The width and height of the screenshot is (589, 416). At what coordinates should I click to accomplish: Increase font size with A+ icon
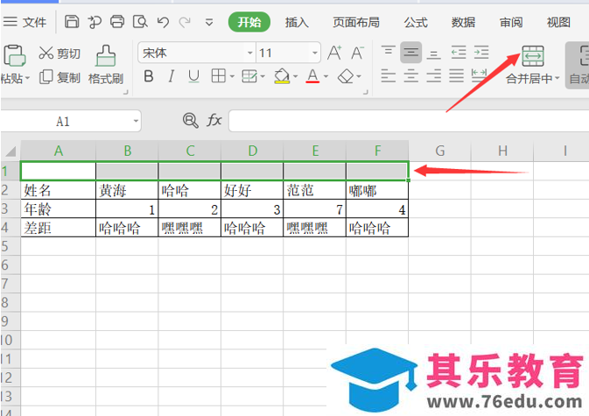[334, 53]
